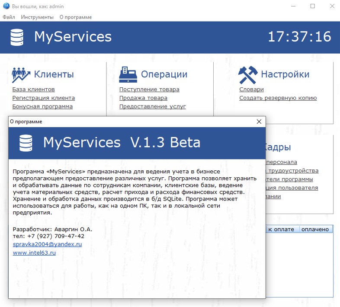The width and height of the screenshot is (340, 307).
Task: Open the О программе menu item
Action: pyautogui.click(x=75, y=17)
